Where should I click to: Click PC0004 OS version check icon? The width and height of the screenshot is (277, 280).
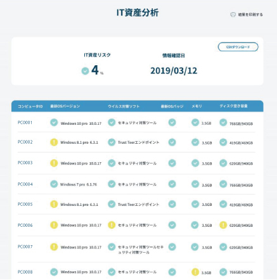pyautogui.click(x=54, y=184)
